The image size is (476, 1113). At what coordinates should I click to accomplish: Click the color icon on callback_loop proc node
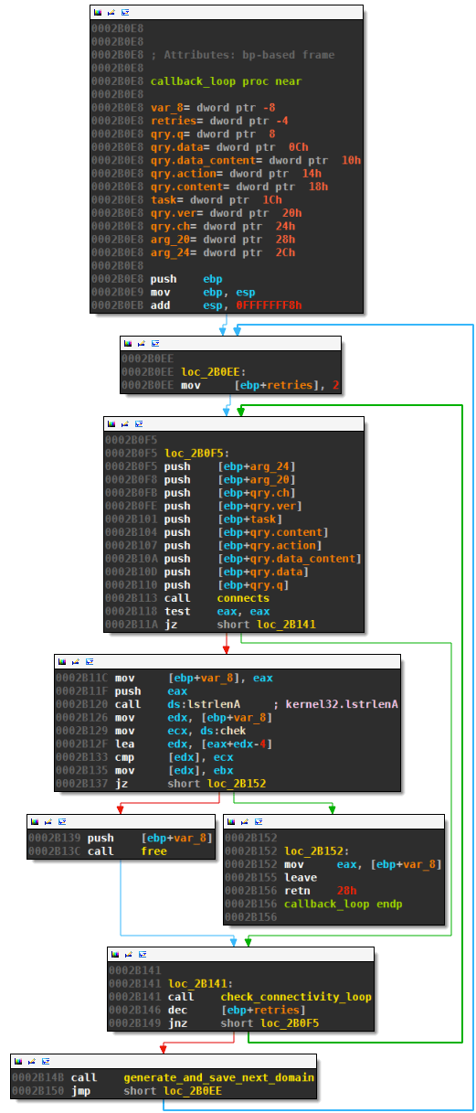(97, 14)
